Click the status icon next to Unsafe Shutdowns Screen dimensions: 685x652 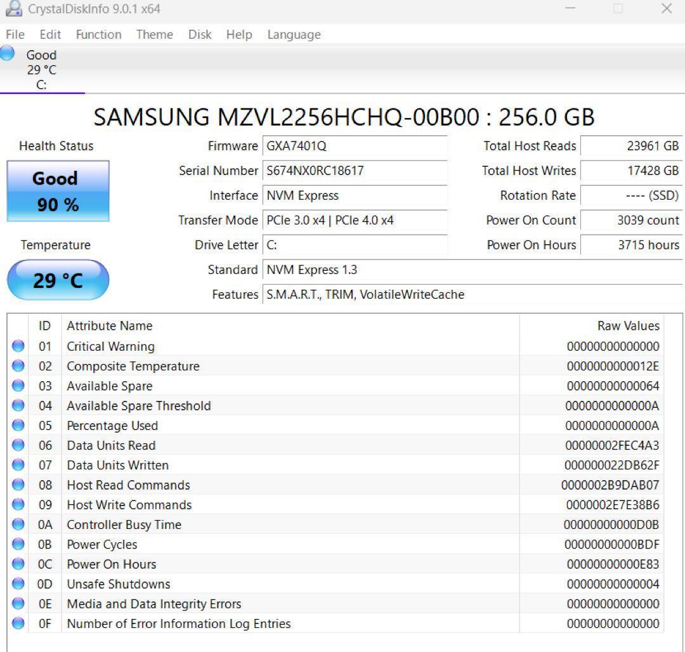(18, 584)
